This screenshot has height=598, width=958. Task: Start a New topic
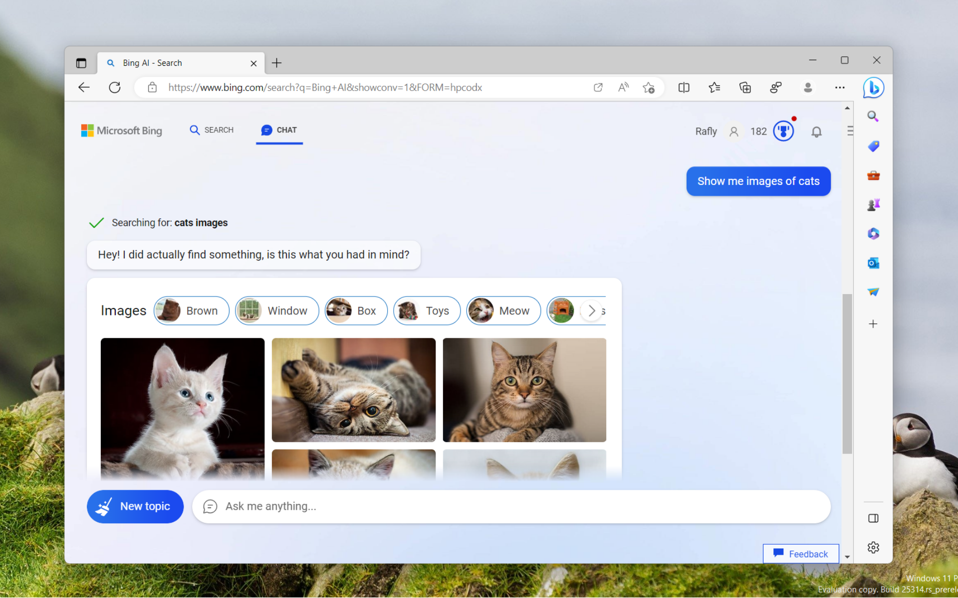pos(135,507)
